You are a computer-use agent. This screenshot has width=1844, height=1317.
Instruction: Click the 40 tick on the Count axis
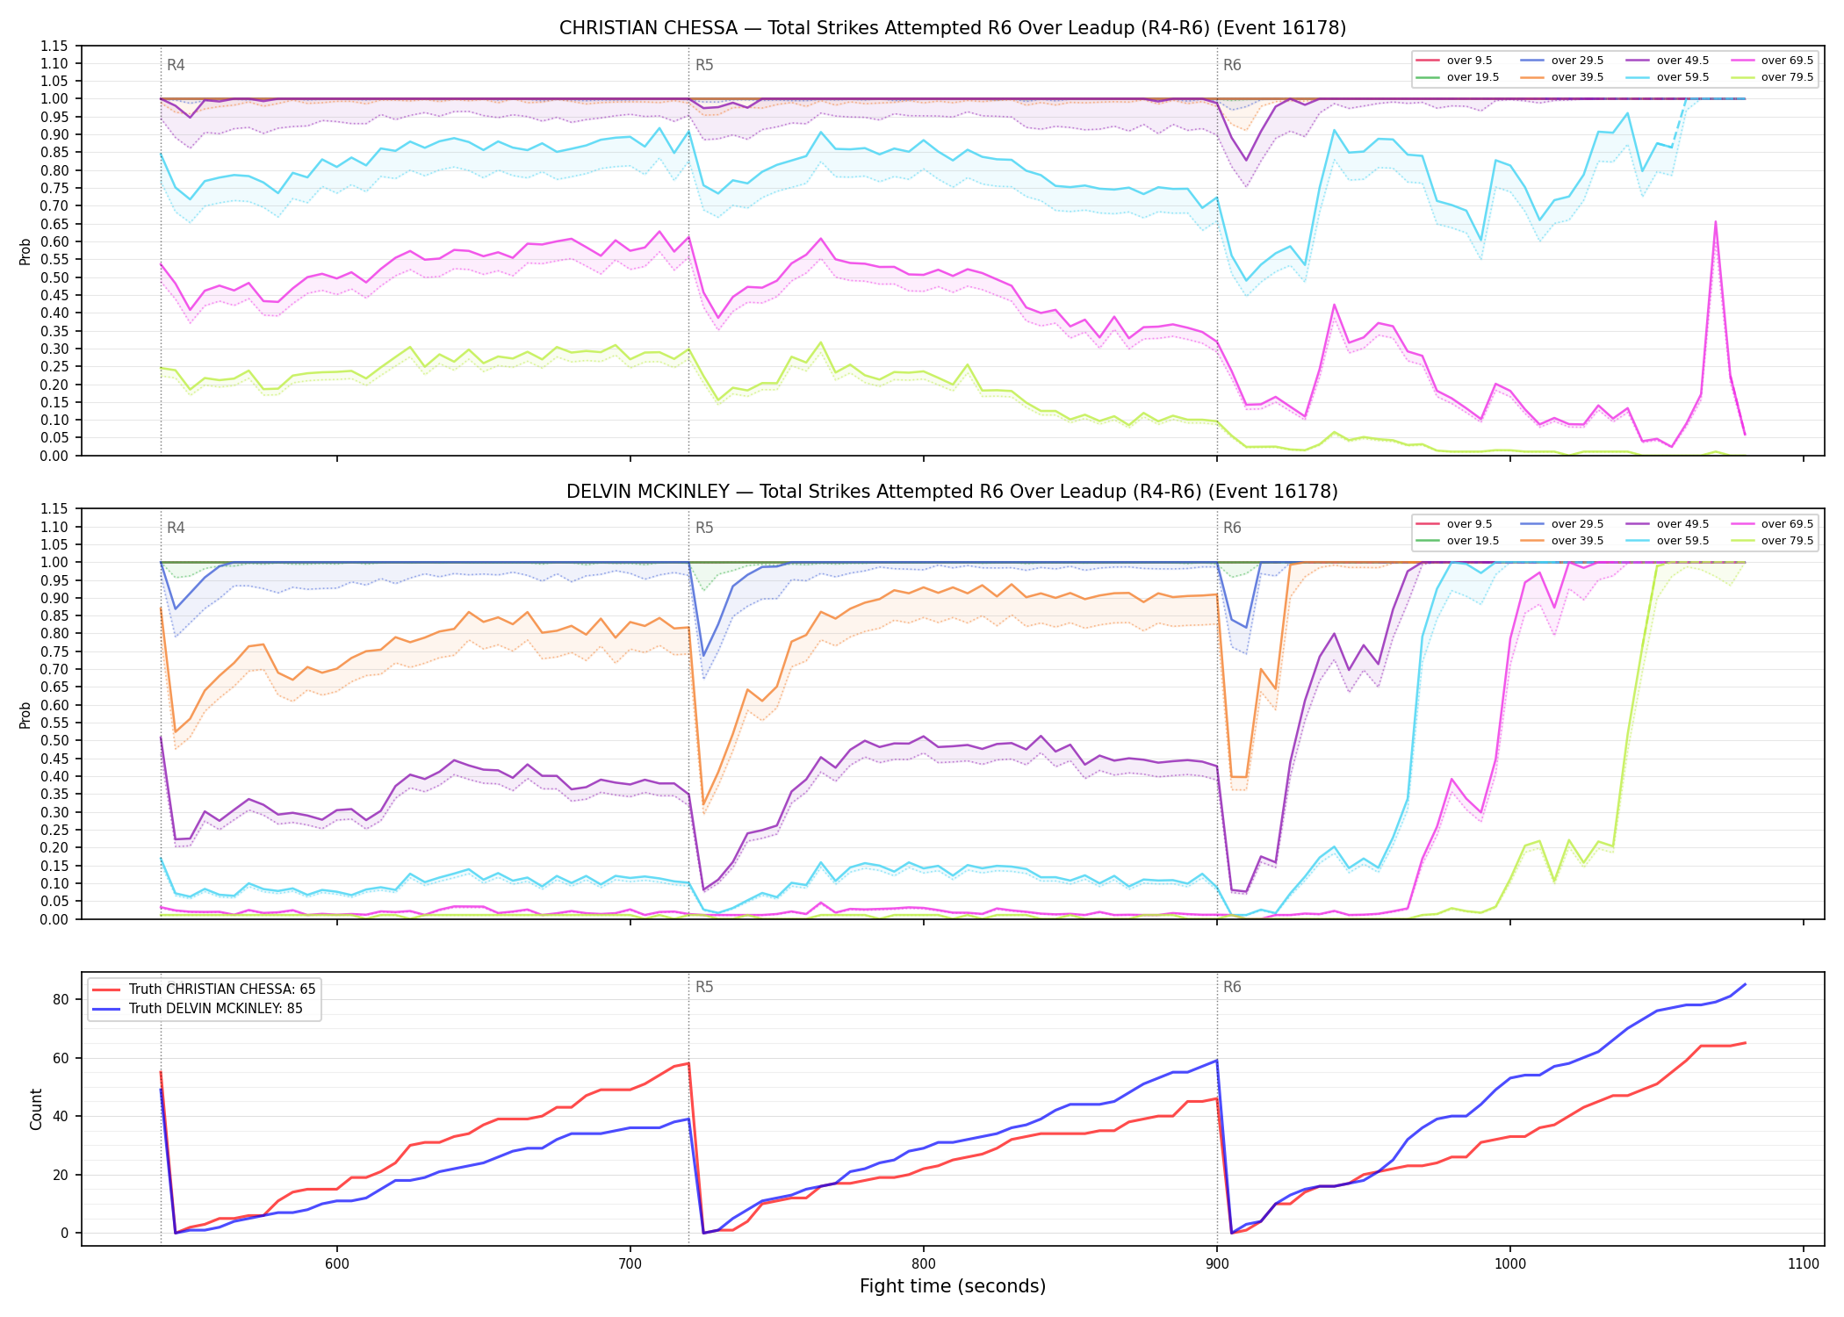[x=61, y=1117]
